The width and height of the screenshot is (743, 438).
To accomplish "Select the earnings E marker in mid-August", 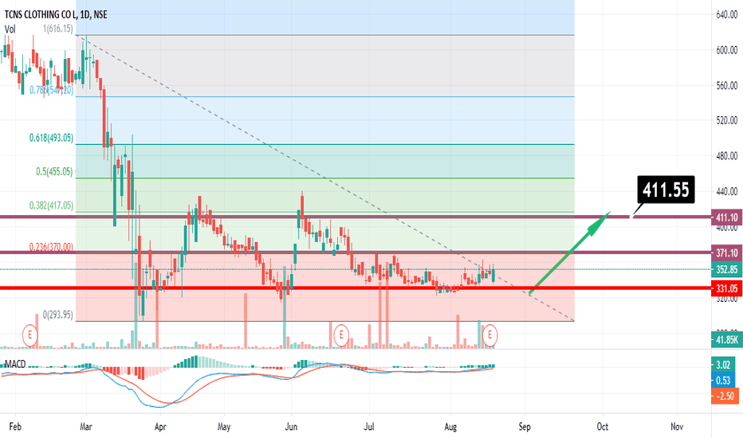I will [x=490, y=334].
